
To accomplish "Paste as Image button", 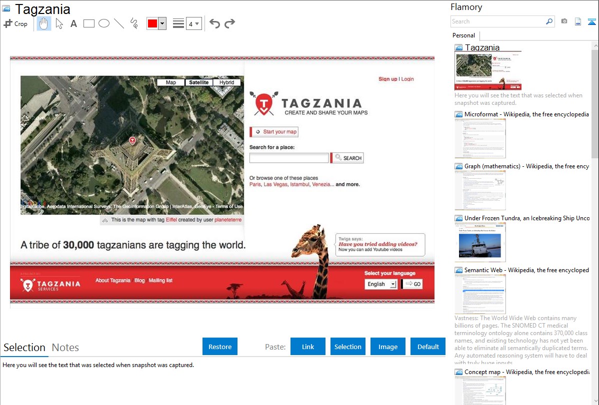I will pos(387,347).
